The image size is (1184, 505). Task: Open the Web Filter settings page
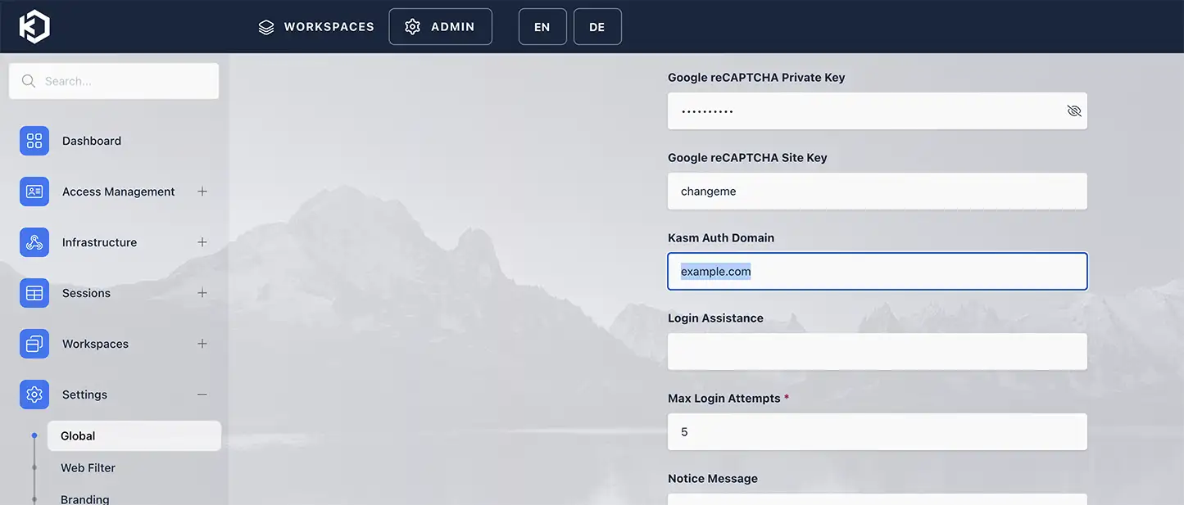(x=88, y=467)
